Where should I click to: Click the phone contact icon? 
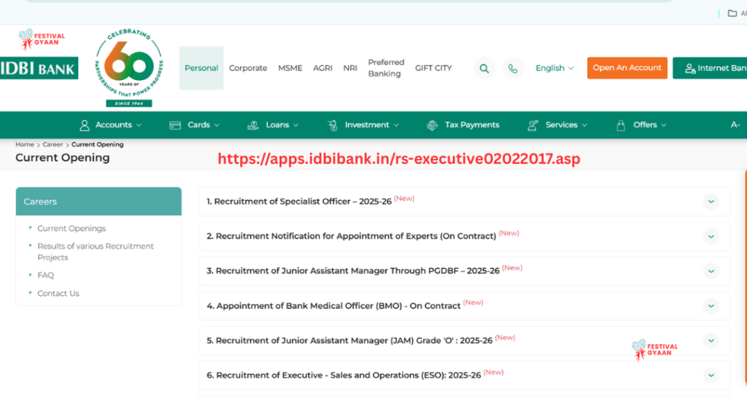(513, 69)
